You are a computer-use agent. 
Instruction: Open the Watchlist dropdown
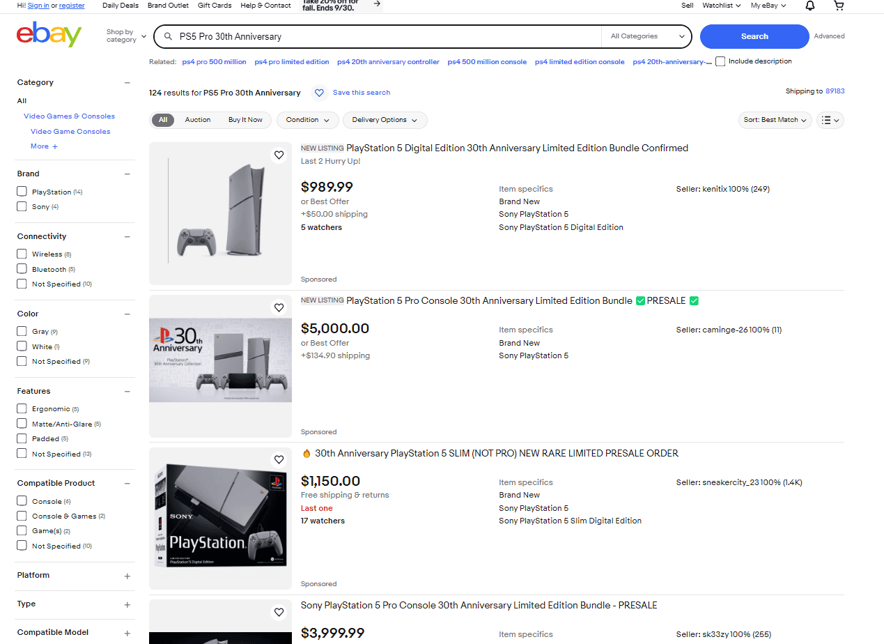pyautogui.click(x=721, y=6)
